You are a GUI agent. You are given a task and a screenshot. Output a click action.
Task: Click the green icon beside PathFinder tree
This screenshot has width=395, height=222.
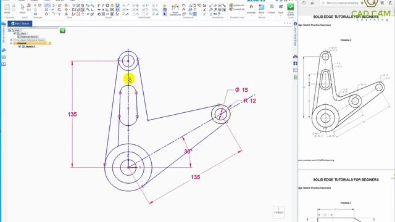click(x=62, y=30)
